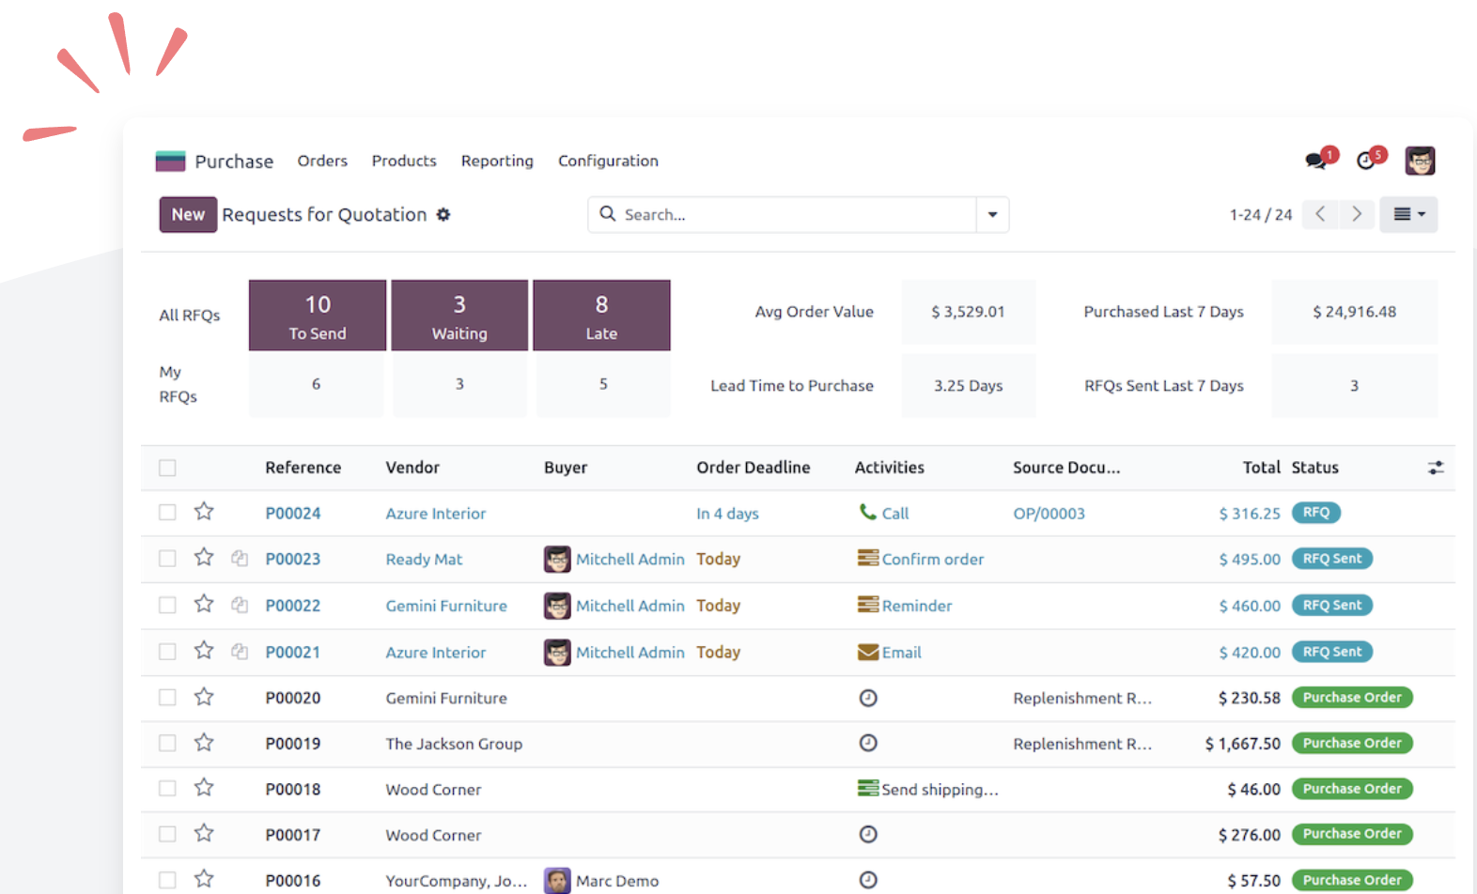
Task: Filter by the 8 Late RFQs tile
Action: pos(601,316)
